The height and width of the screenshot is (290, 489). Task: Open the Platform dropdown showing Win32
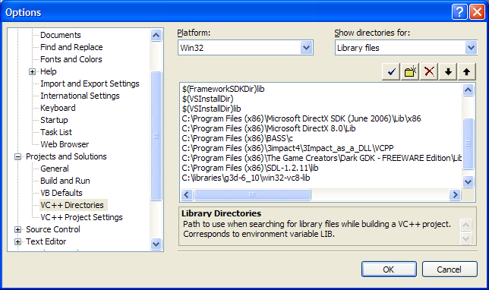pos(307,48)
